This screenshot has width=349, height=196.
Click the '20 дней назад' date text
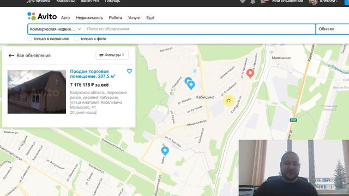pos(83,113)
